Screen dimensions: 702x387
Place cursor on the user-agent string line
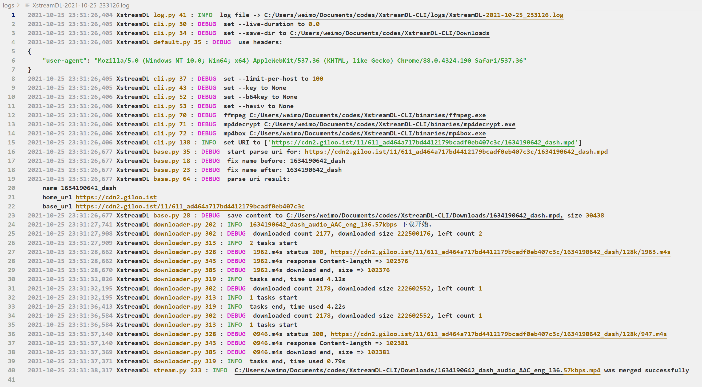[x=284, y=61]
